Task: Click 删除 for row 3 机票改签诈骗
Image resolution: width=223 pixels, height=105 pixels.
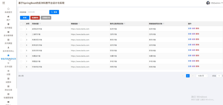Action: tap(197, 39)
